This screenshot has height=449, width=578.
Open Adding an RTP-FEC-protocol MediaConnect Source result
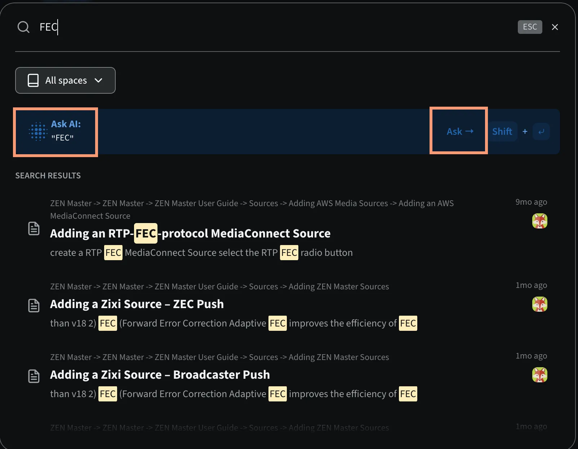pyautogui.click(x=190, y=233)
